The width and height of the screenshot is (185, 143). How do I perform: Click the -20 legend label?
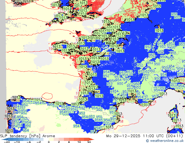(7, 142)
